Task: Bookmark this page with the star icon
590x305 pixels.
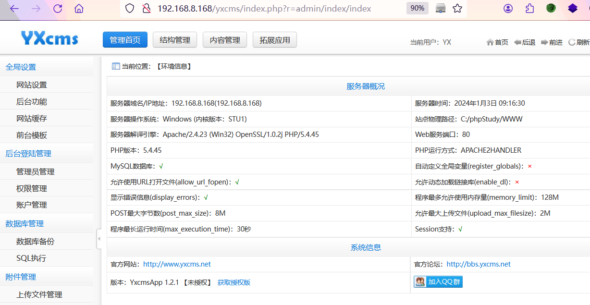Action: 457,9
